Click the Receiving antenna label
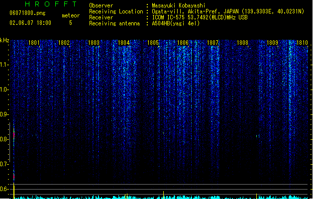Screen dimensions: 313x199 [x=114, y=23]
